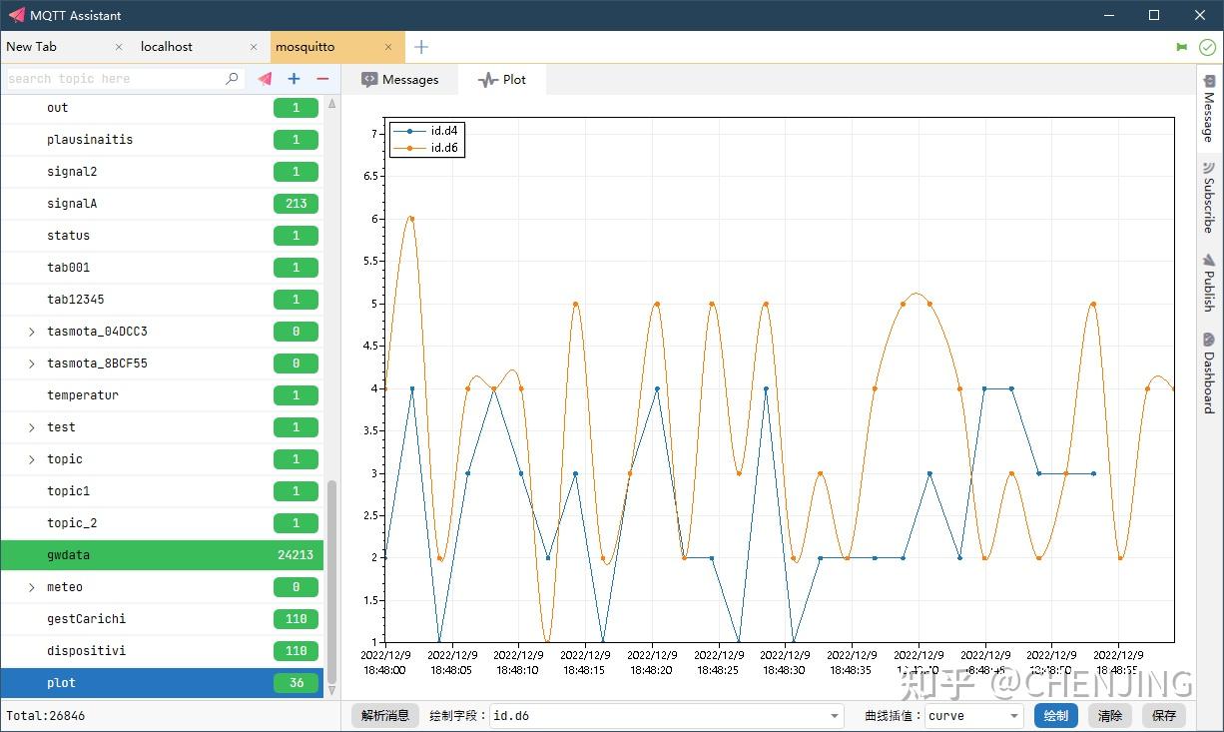Open the Publish panel from the right sidebar
1224x732 pixels.
(x=1209, y=285)
